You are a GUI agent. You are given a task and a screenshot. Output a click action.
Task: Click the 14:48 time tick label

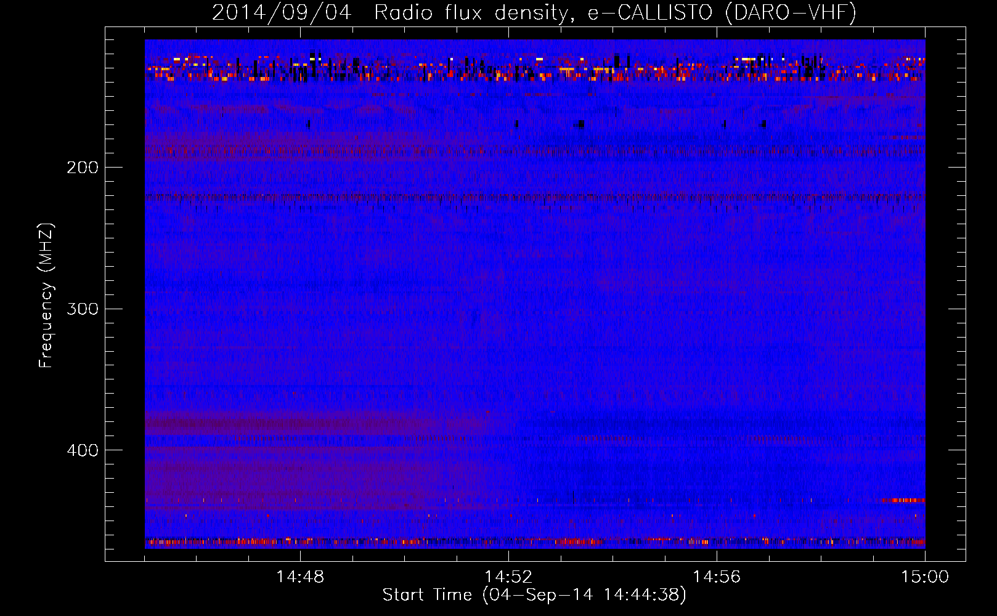click(300, 577)
